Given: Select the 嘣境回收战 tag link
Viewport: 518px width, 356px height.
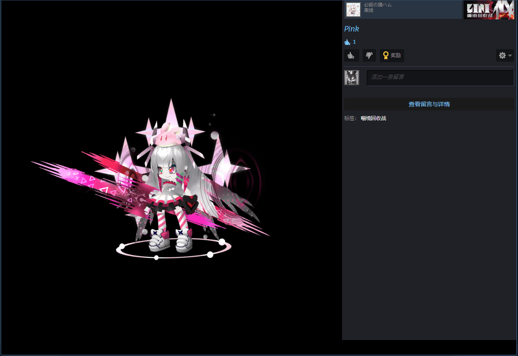Looking at the screenshot, I should [373, 118].
